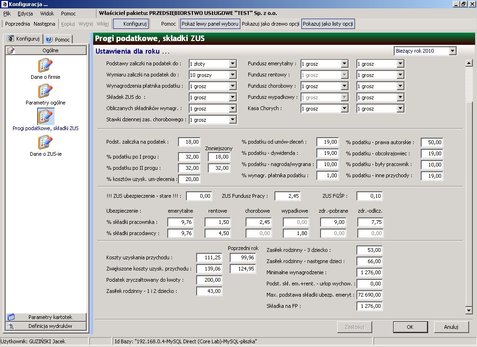The height and width of the screenshot is (347, 477).
Task: Click the Ogólne section header icon
Action: (11, 50)
